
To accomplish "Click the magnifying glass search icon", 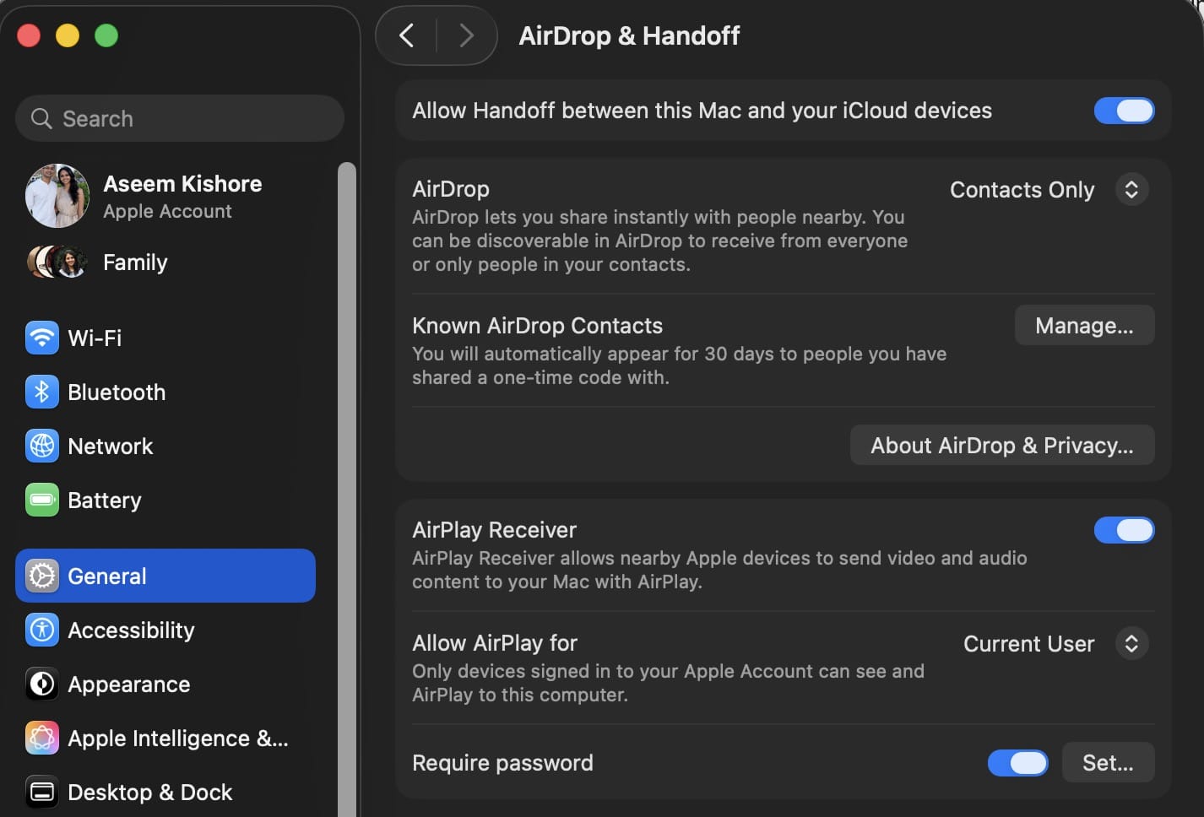I will click(41, 119).
